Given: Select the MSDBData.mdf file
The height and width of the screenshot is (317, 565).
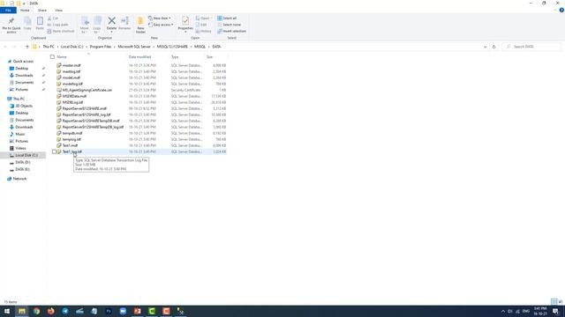Looking at the screenshot, I should 74,96.
